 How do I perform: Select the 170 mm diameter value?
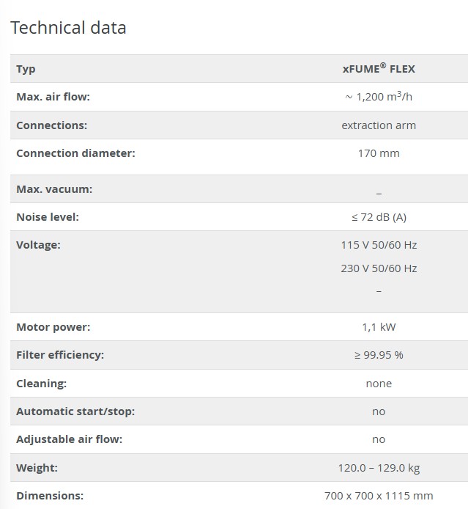pos(379,153)
